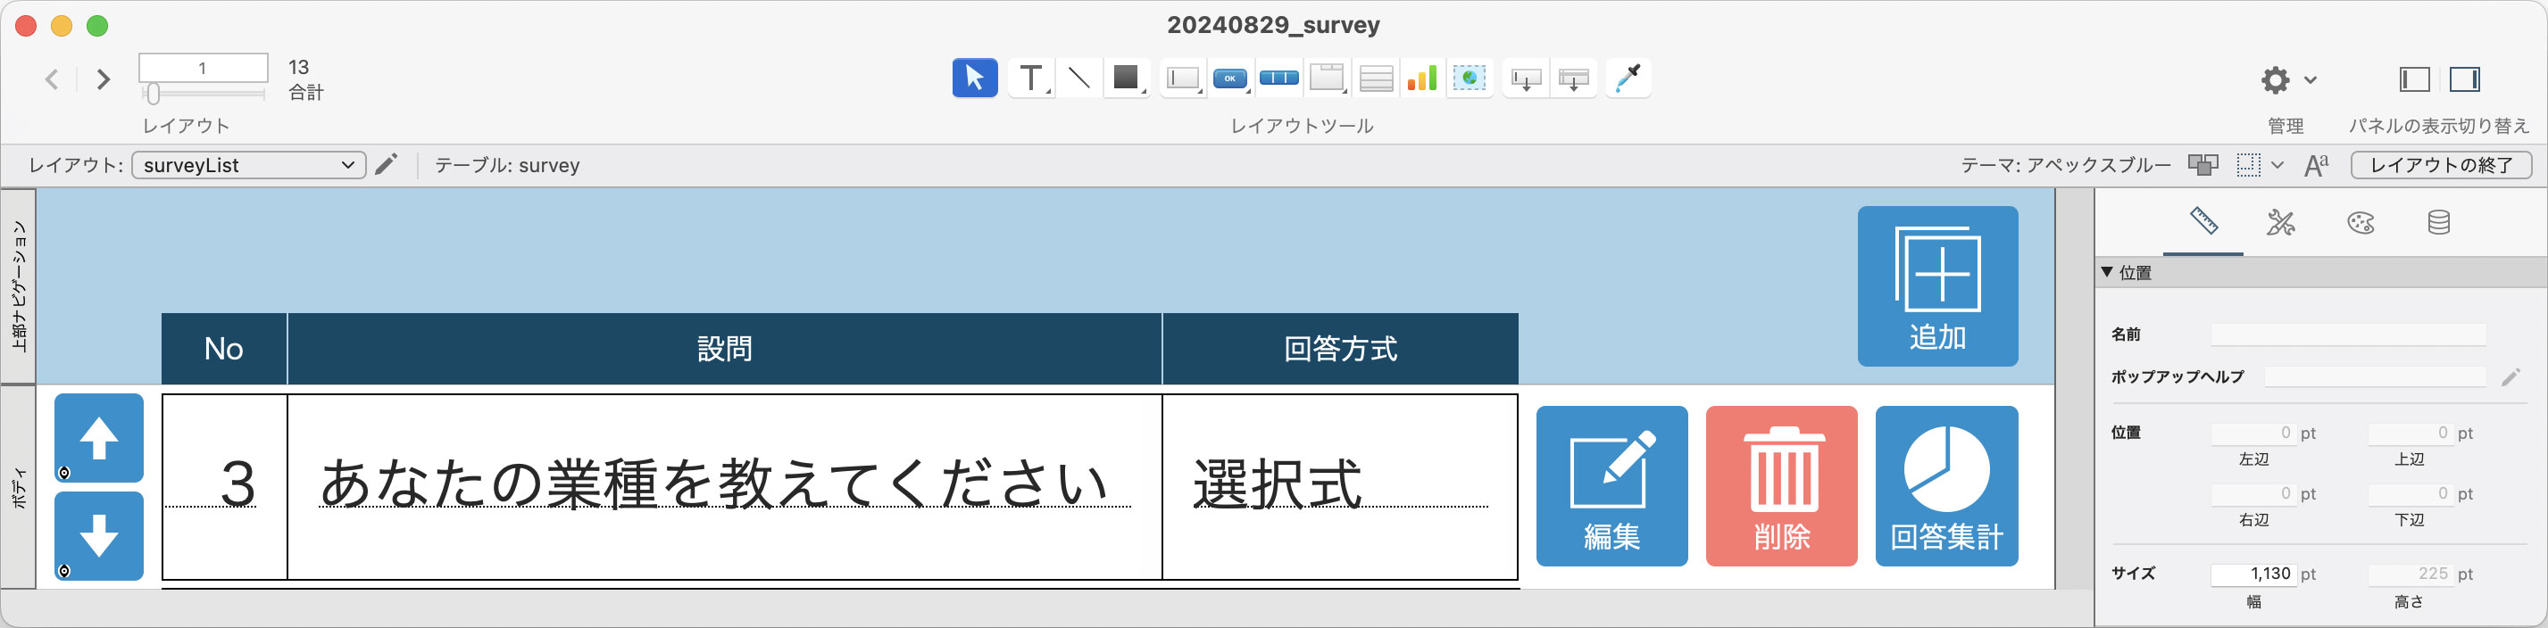Switch to the Appearance palette tab

pyautogui.click(x=2360, y=222)
